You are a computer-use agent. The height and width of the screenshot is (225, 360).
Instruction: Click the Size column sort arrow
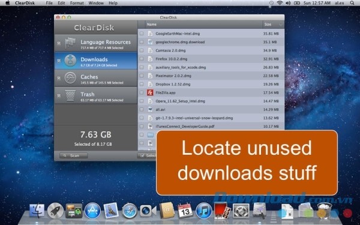click(281, 25)
